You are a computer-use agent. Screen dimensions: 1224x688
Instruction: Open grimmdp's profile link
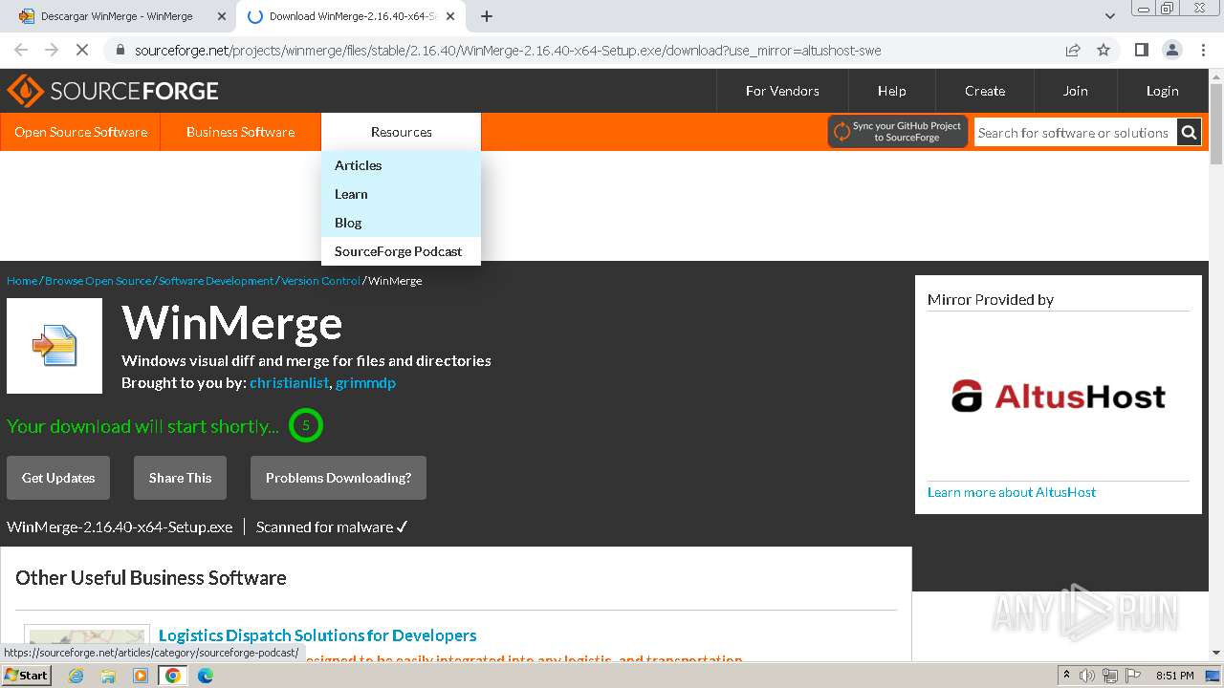coord(365,382)
